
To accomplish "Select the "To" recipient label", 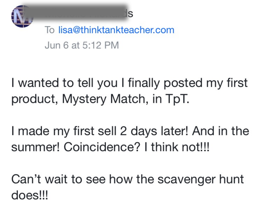I will pyautogui.click(x=50, y=30).
